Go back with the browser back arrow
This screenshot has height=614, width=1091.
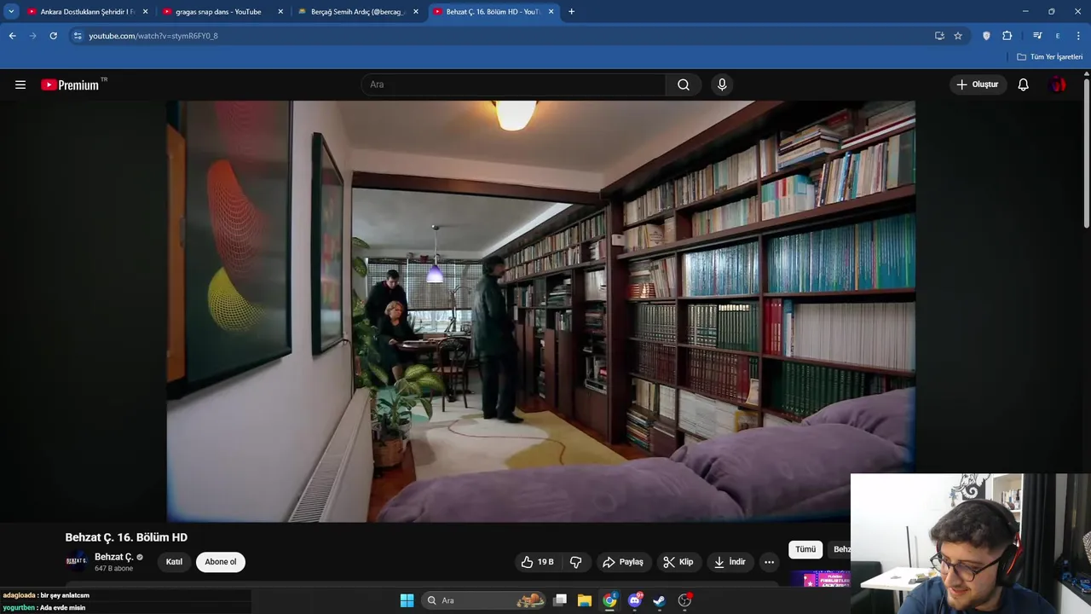pyautogui.click(x=12, y=36)
